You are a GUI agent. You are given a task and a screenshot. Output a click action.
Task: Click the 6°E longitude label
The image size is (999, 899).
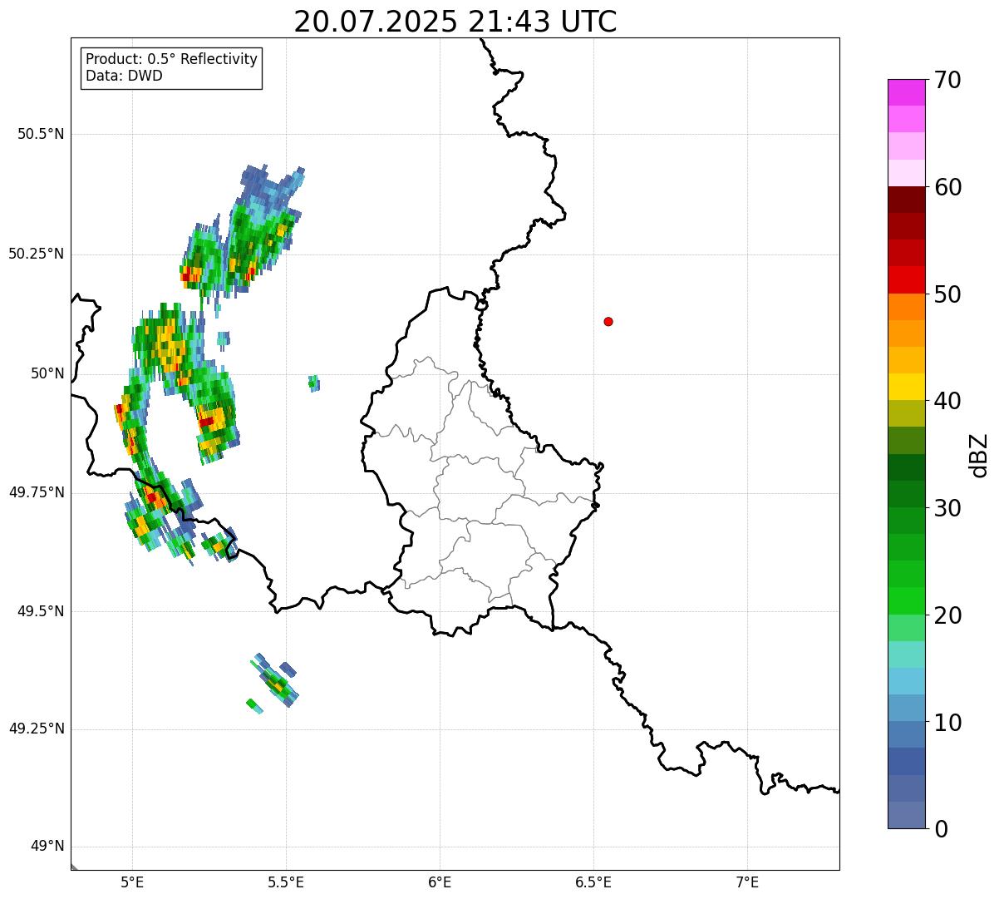click(440, 882)
